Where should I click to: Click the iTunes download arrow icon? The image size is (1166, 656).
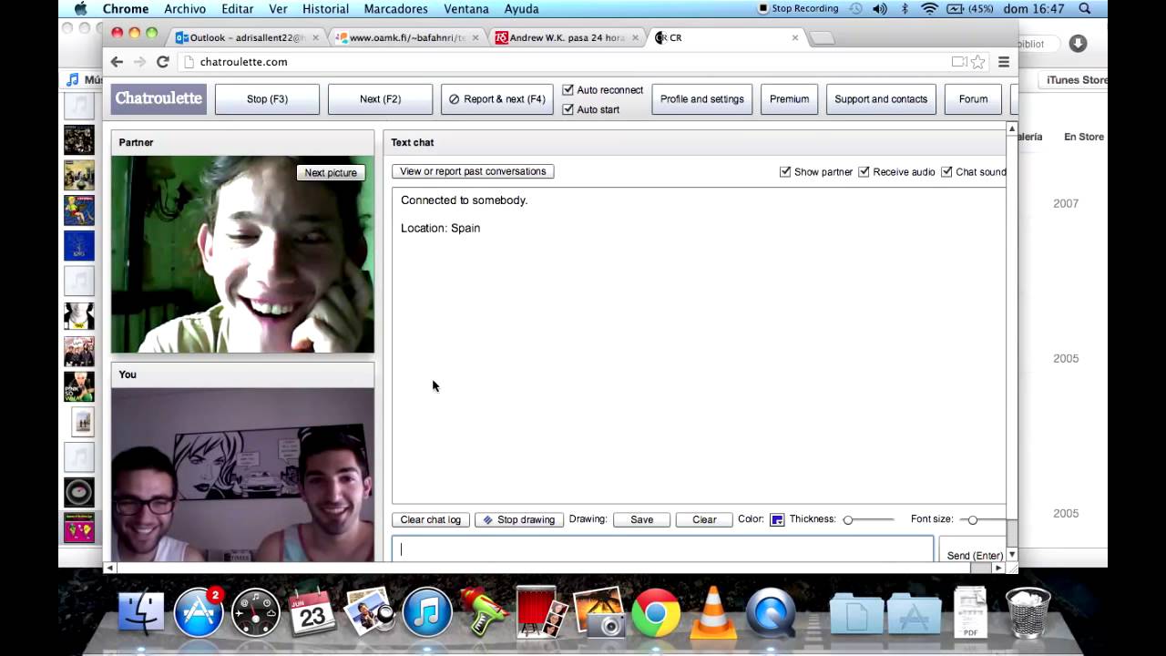coord(1078,44)
